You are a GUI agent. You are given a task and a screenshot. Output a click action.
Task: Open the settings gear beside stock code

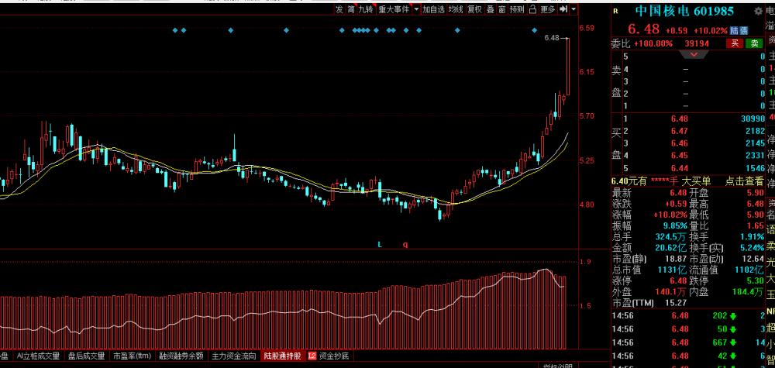[758, 11]
